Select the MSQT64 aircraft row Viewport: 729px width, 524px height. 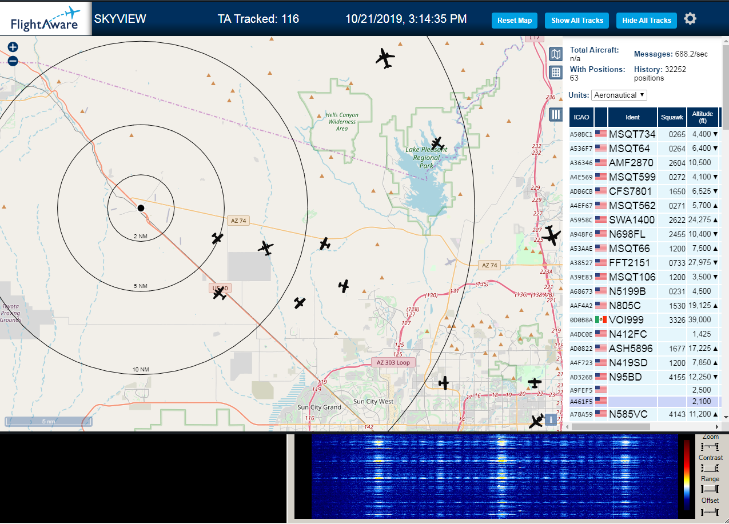[645, 149]
